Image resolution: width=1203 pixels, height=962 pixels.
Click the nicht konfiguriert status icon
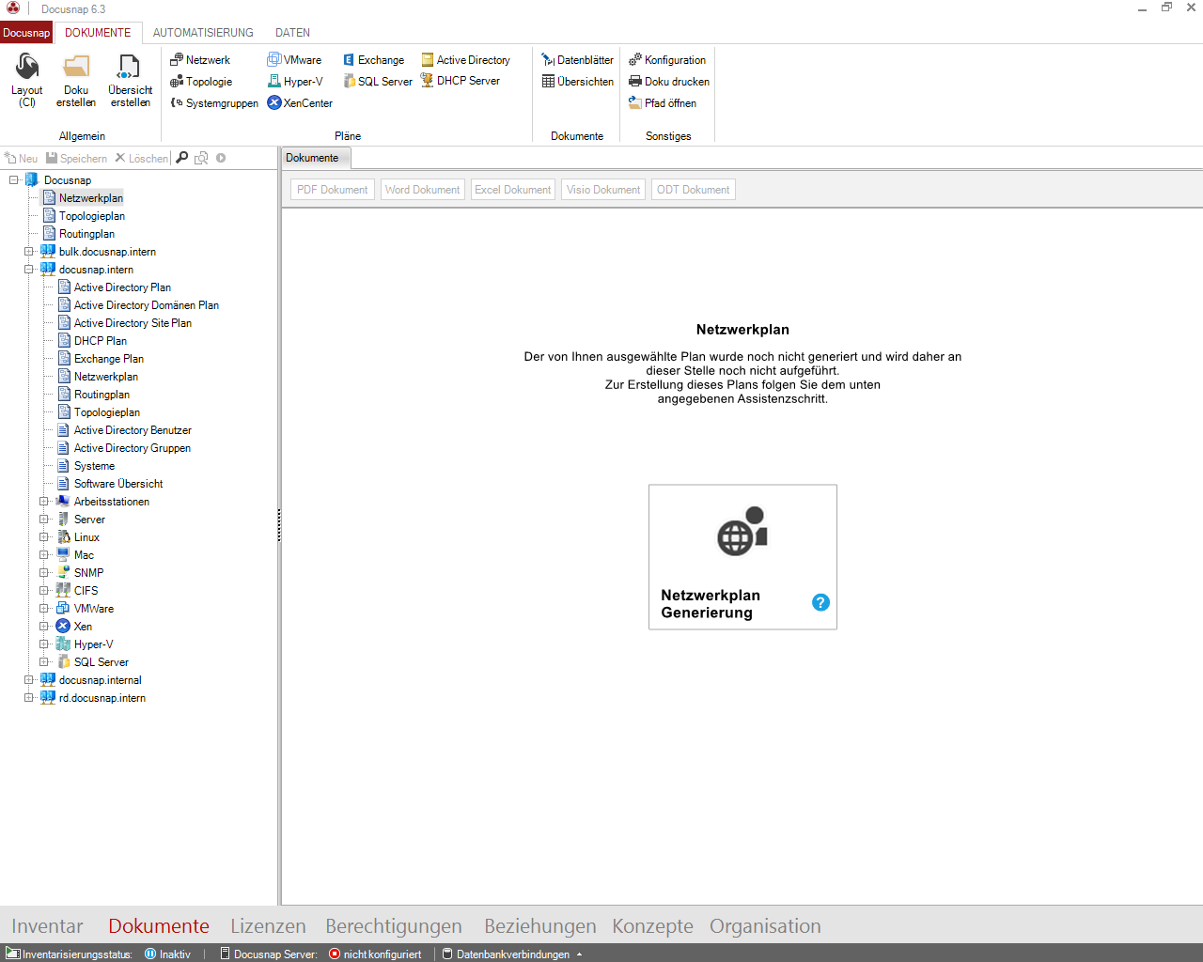coord(335,954)
